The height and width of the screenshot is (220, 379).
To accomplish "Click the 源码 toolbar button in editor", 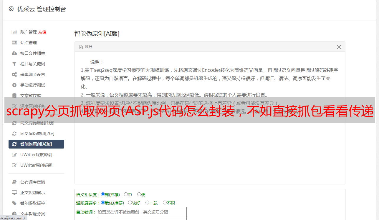I will click(86, 47).
